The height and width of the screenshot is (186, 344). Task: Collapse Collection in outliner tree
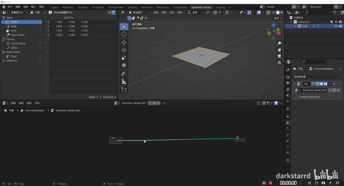(291, 22)
